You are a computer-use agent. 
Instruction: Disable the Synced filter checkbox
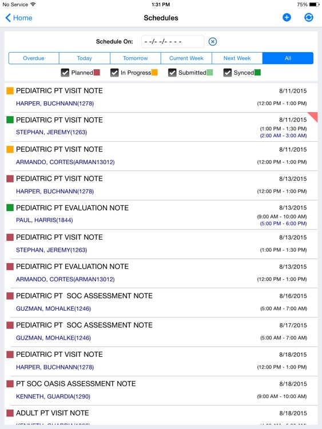tap(227, 73)
